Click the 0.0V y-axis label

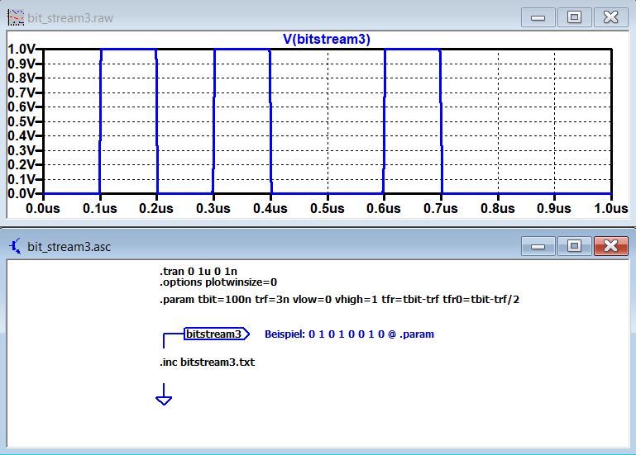[22, 194]
